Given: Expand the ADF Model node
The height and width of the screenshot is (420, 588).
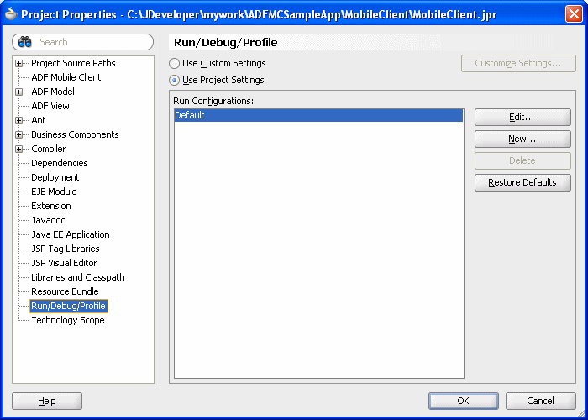Looking at the screenshot, I should point(18,92).
